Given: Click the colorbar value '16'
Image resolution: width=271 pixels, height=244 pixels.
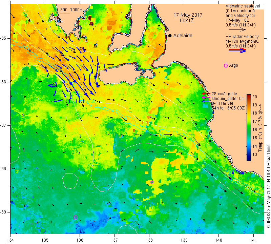Looking at the screenshot, I should click(x=255, y=129).
